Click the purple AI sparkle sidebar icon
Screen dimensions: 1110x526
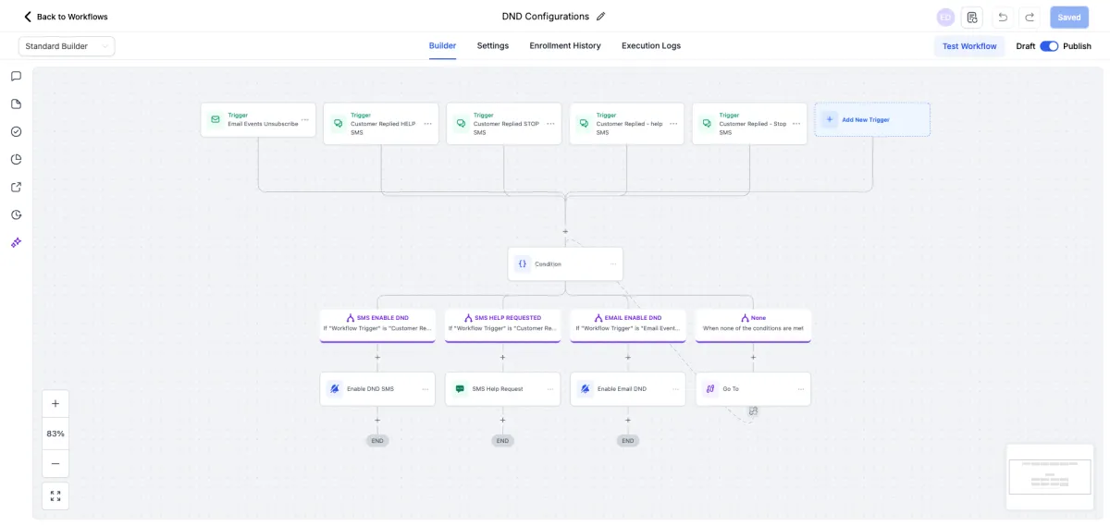pos(16,243)
